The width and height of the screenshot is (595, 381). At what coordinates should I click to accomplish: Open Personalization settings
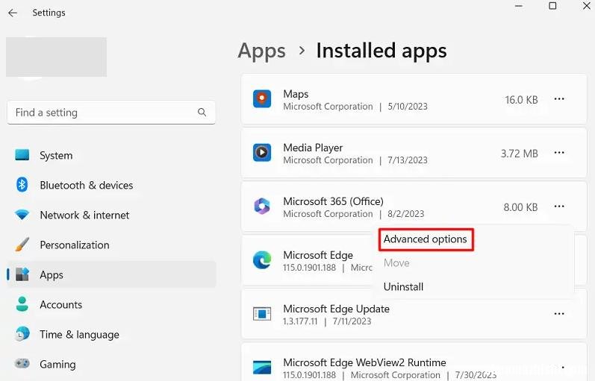pyautogui.click(x=111, y=245)
